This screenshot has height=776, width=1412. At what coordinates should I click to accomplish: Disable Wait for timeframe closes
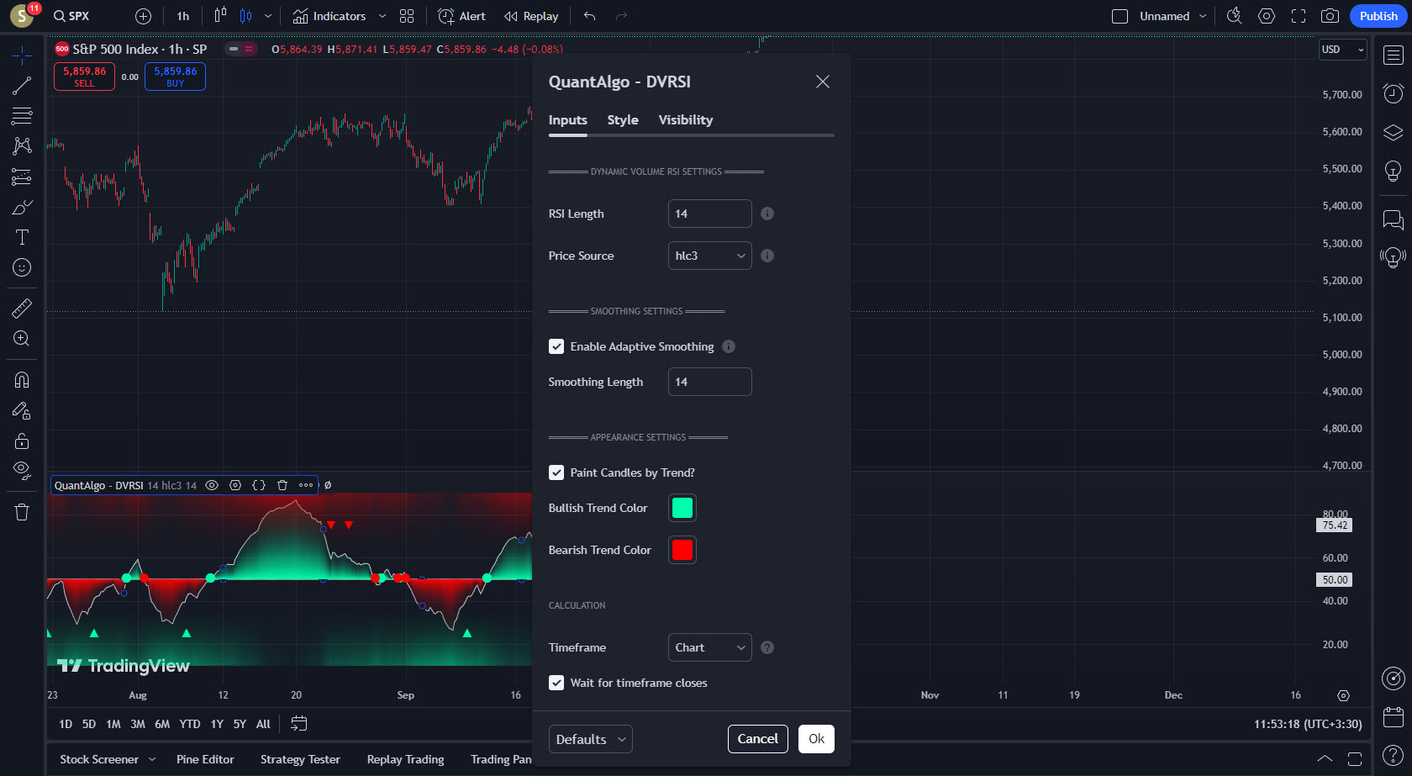[556, 683]
